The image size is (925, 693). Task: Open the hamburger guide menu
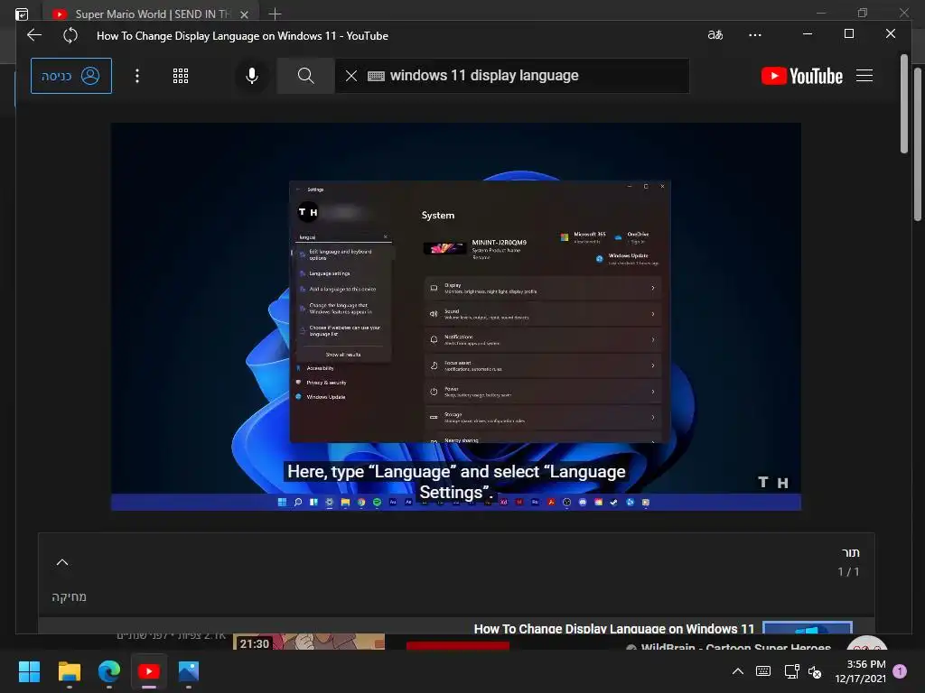(x=864, y=76)
